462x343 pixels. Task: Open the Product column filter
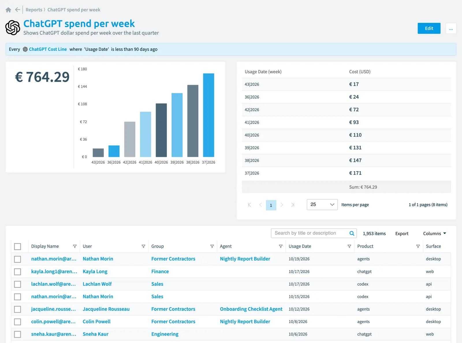coord(418,246)
